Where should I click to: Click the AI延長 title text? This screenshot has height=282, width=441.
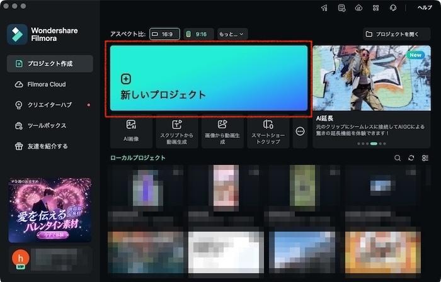[324, 118]
